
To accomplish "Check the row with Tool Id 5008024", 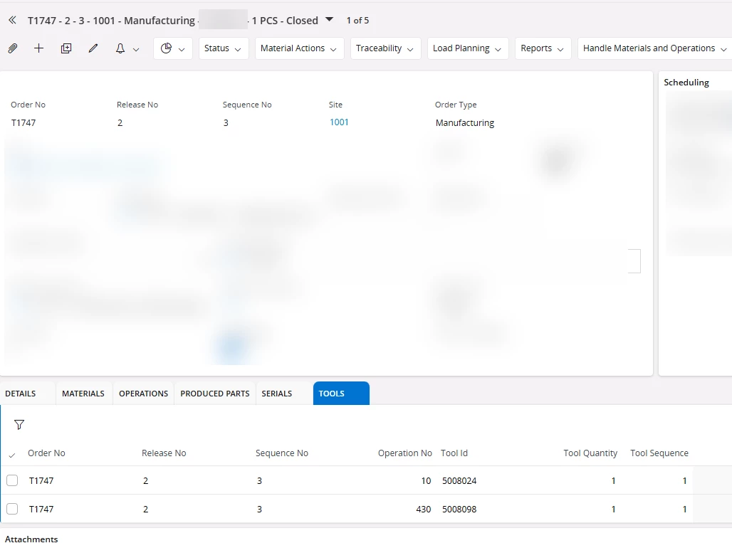I will tap(12, 480).
